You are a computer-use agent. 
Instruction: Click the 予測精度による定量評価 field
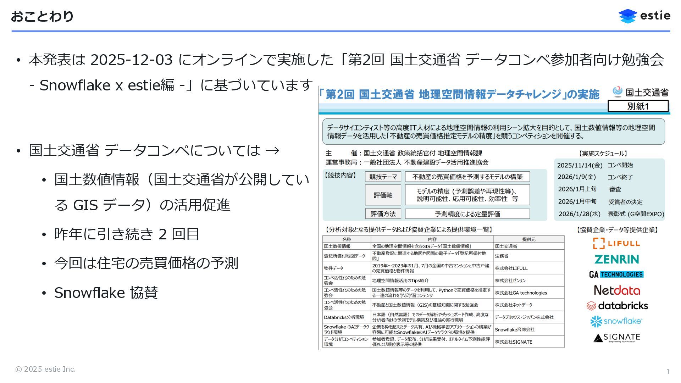tap(467, 214)
